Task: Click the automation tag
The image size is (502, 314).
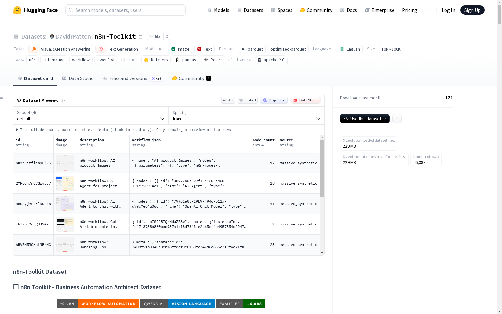Action: click(x=54, y=60)
